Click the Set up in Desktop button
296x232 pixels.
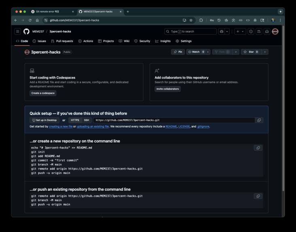point(45,120)
